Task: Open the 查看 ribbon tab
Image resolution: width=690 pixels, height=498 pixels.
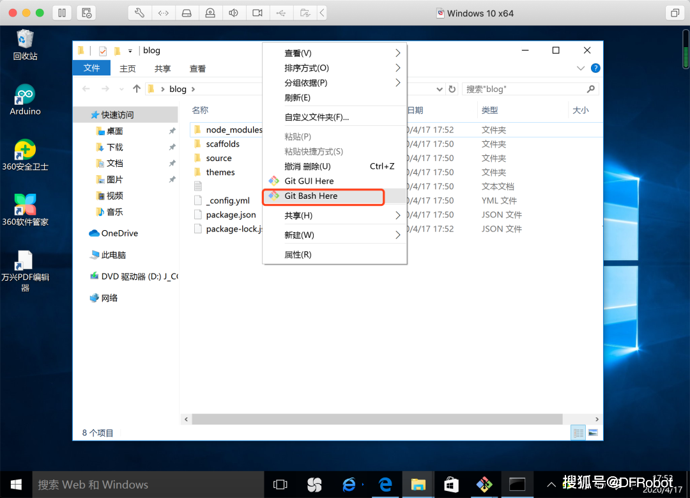Action: [x=197, y=68]
